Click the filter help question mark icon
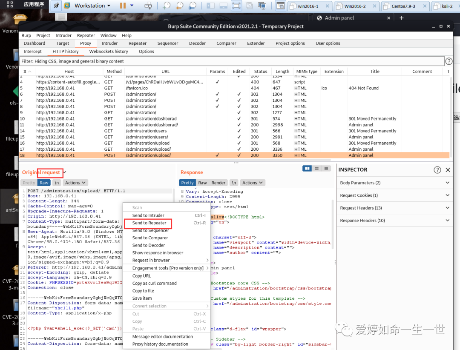The width and height of the screenshot is (460, 350). point(448,61)
